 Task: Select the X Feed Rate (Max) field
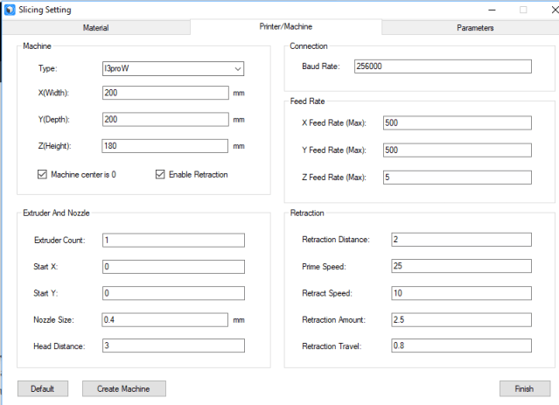click(x=457, y=123)
